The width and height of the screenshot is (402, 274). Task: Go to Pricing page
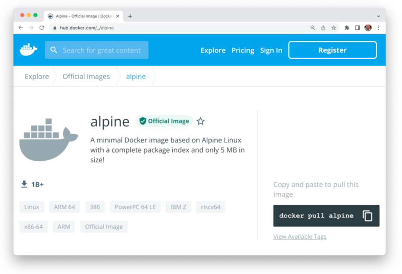pos(243,50)
